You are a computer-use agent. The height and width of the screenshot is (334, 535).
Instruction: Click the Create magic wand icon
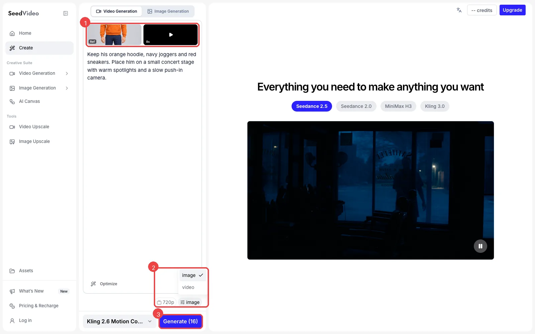click(12, 48)
